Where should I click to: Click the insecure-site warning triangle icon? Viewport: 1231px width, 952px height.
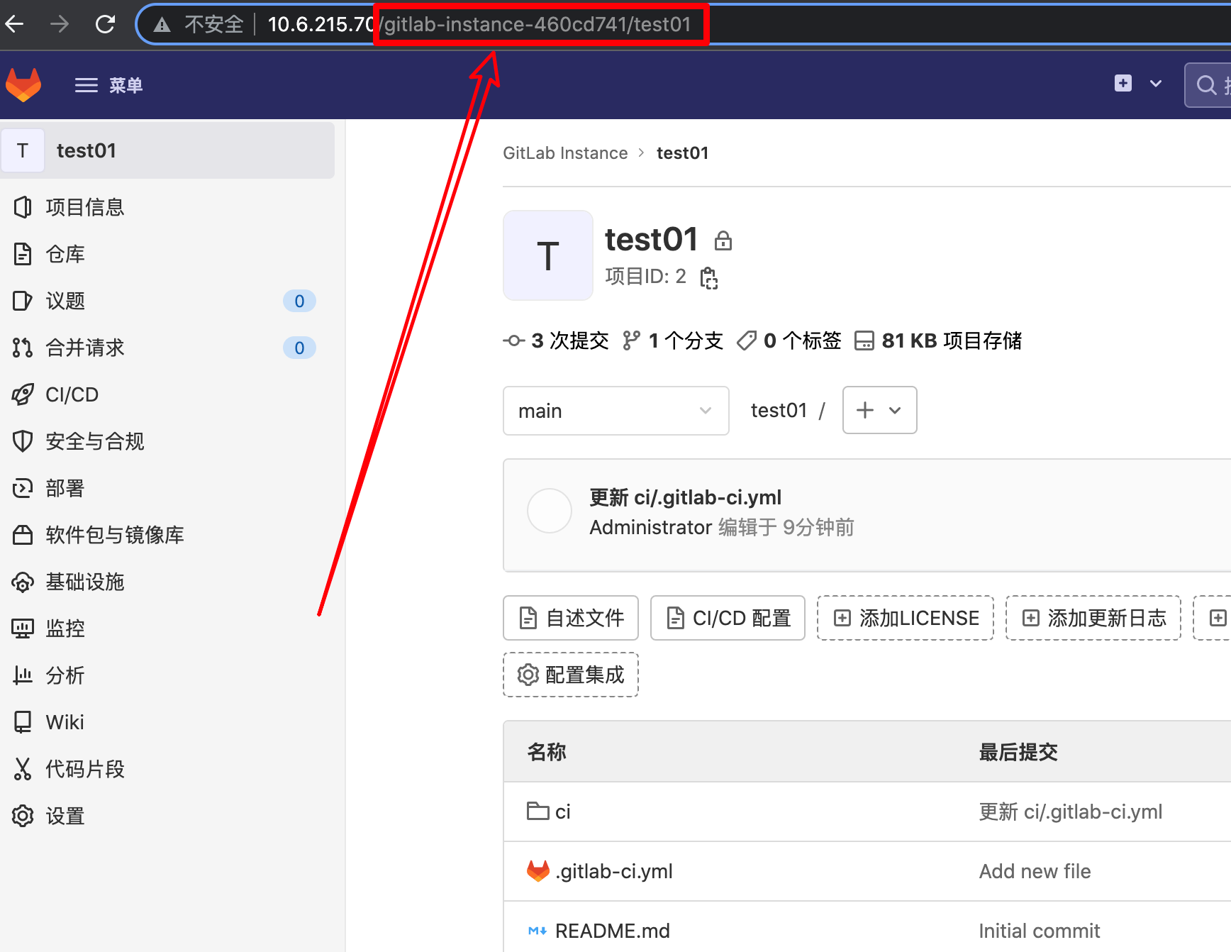pos(162,25)
